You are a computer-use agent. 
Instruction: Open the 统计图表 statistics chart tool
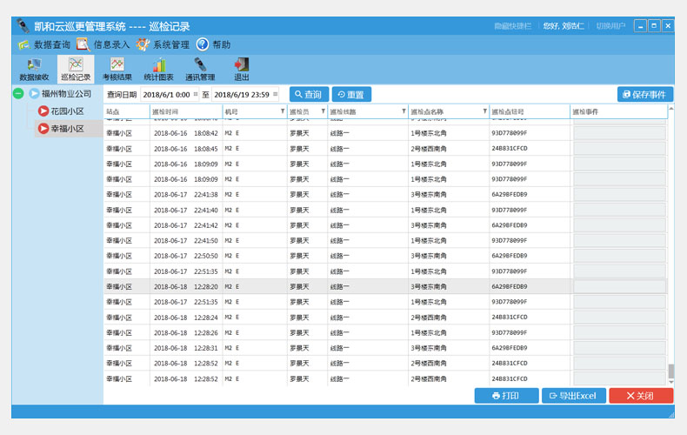point(158,70)
